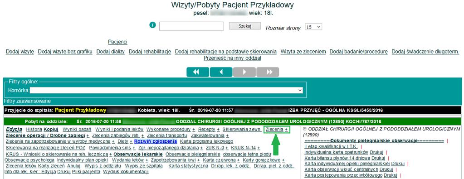The image size is (464, 179).
Task: Click the plus next to KRUS N-14
Action: pyautogui.click(x=259, y=148)
